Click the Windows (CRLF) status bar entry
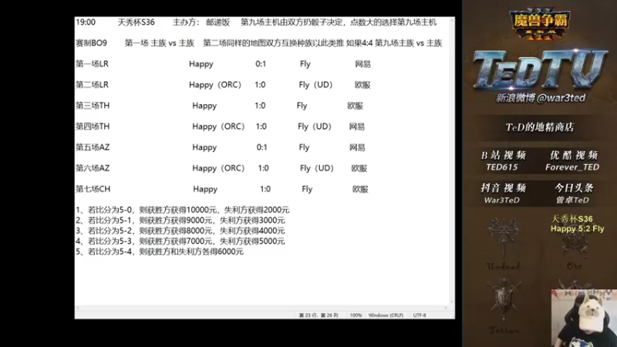Screen dimensions: 617x347 pyautogui.click(x=386, y=315)
